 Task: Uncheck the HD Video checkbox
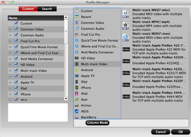pyautogui.click(x=16, y=65)
